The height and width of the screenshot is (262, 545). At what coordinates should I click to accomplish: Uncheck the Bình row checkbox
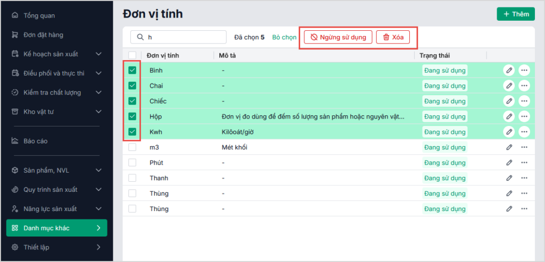(x=132, y=71)
